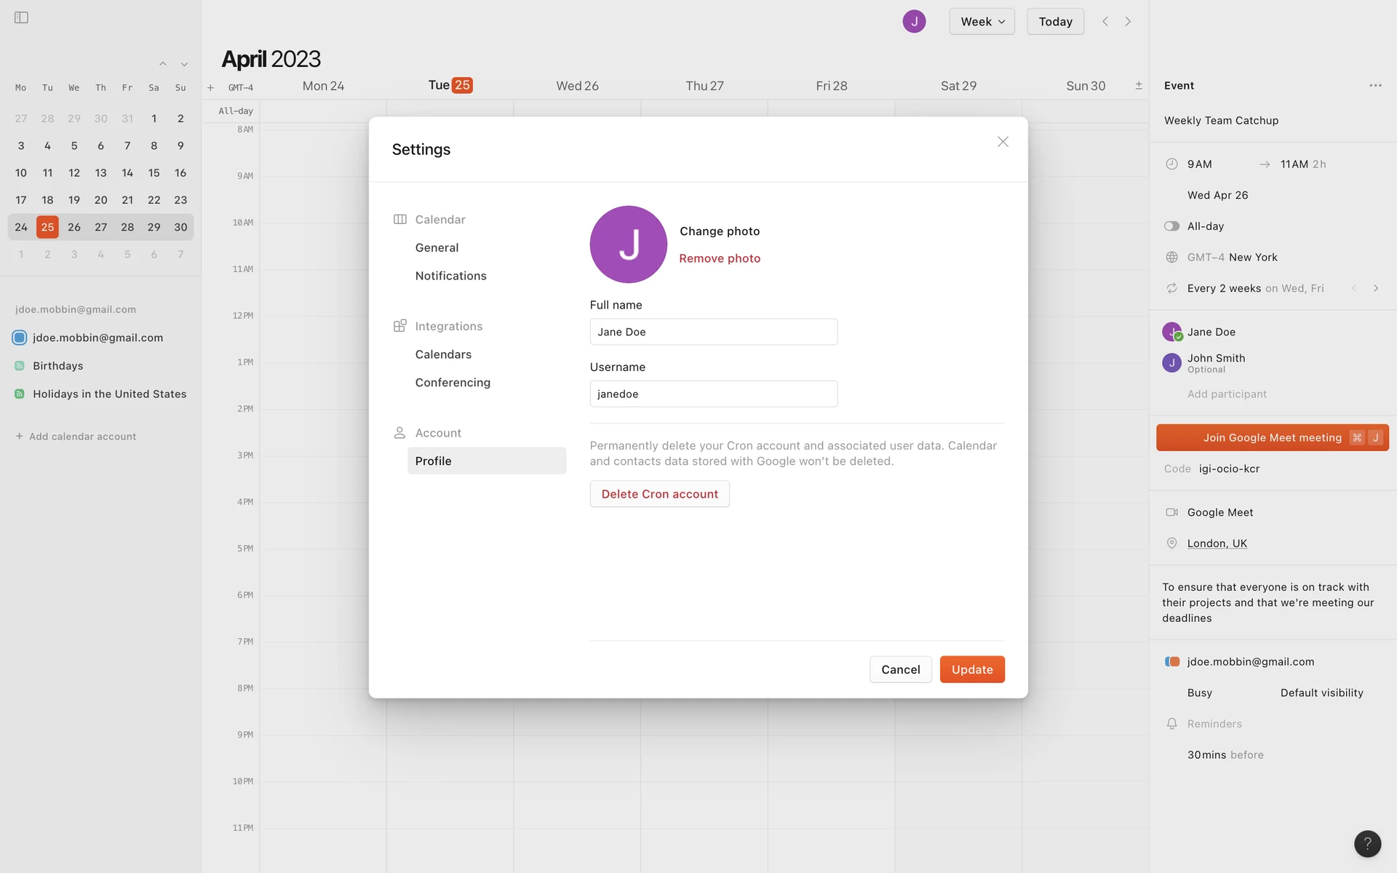Open the event more options ellipsis
1397x873 pixels.
tap(1375, 86)
